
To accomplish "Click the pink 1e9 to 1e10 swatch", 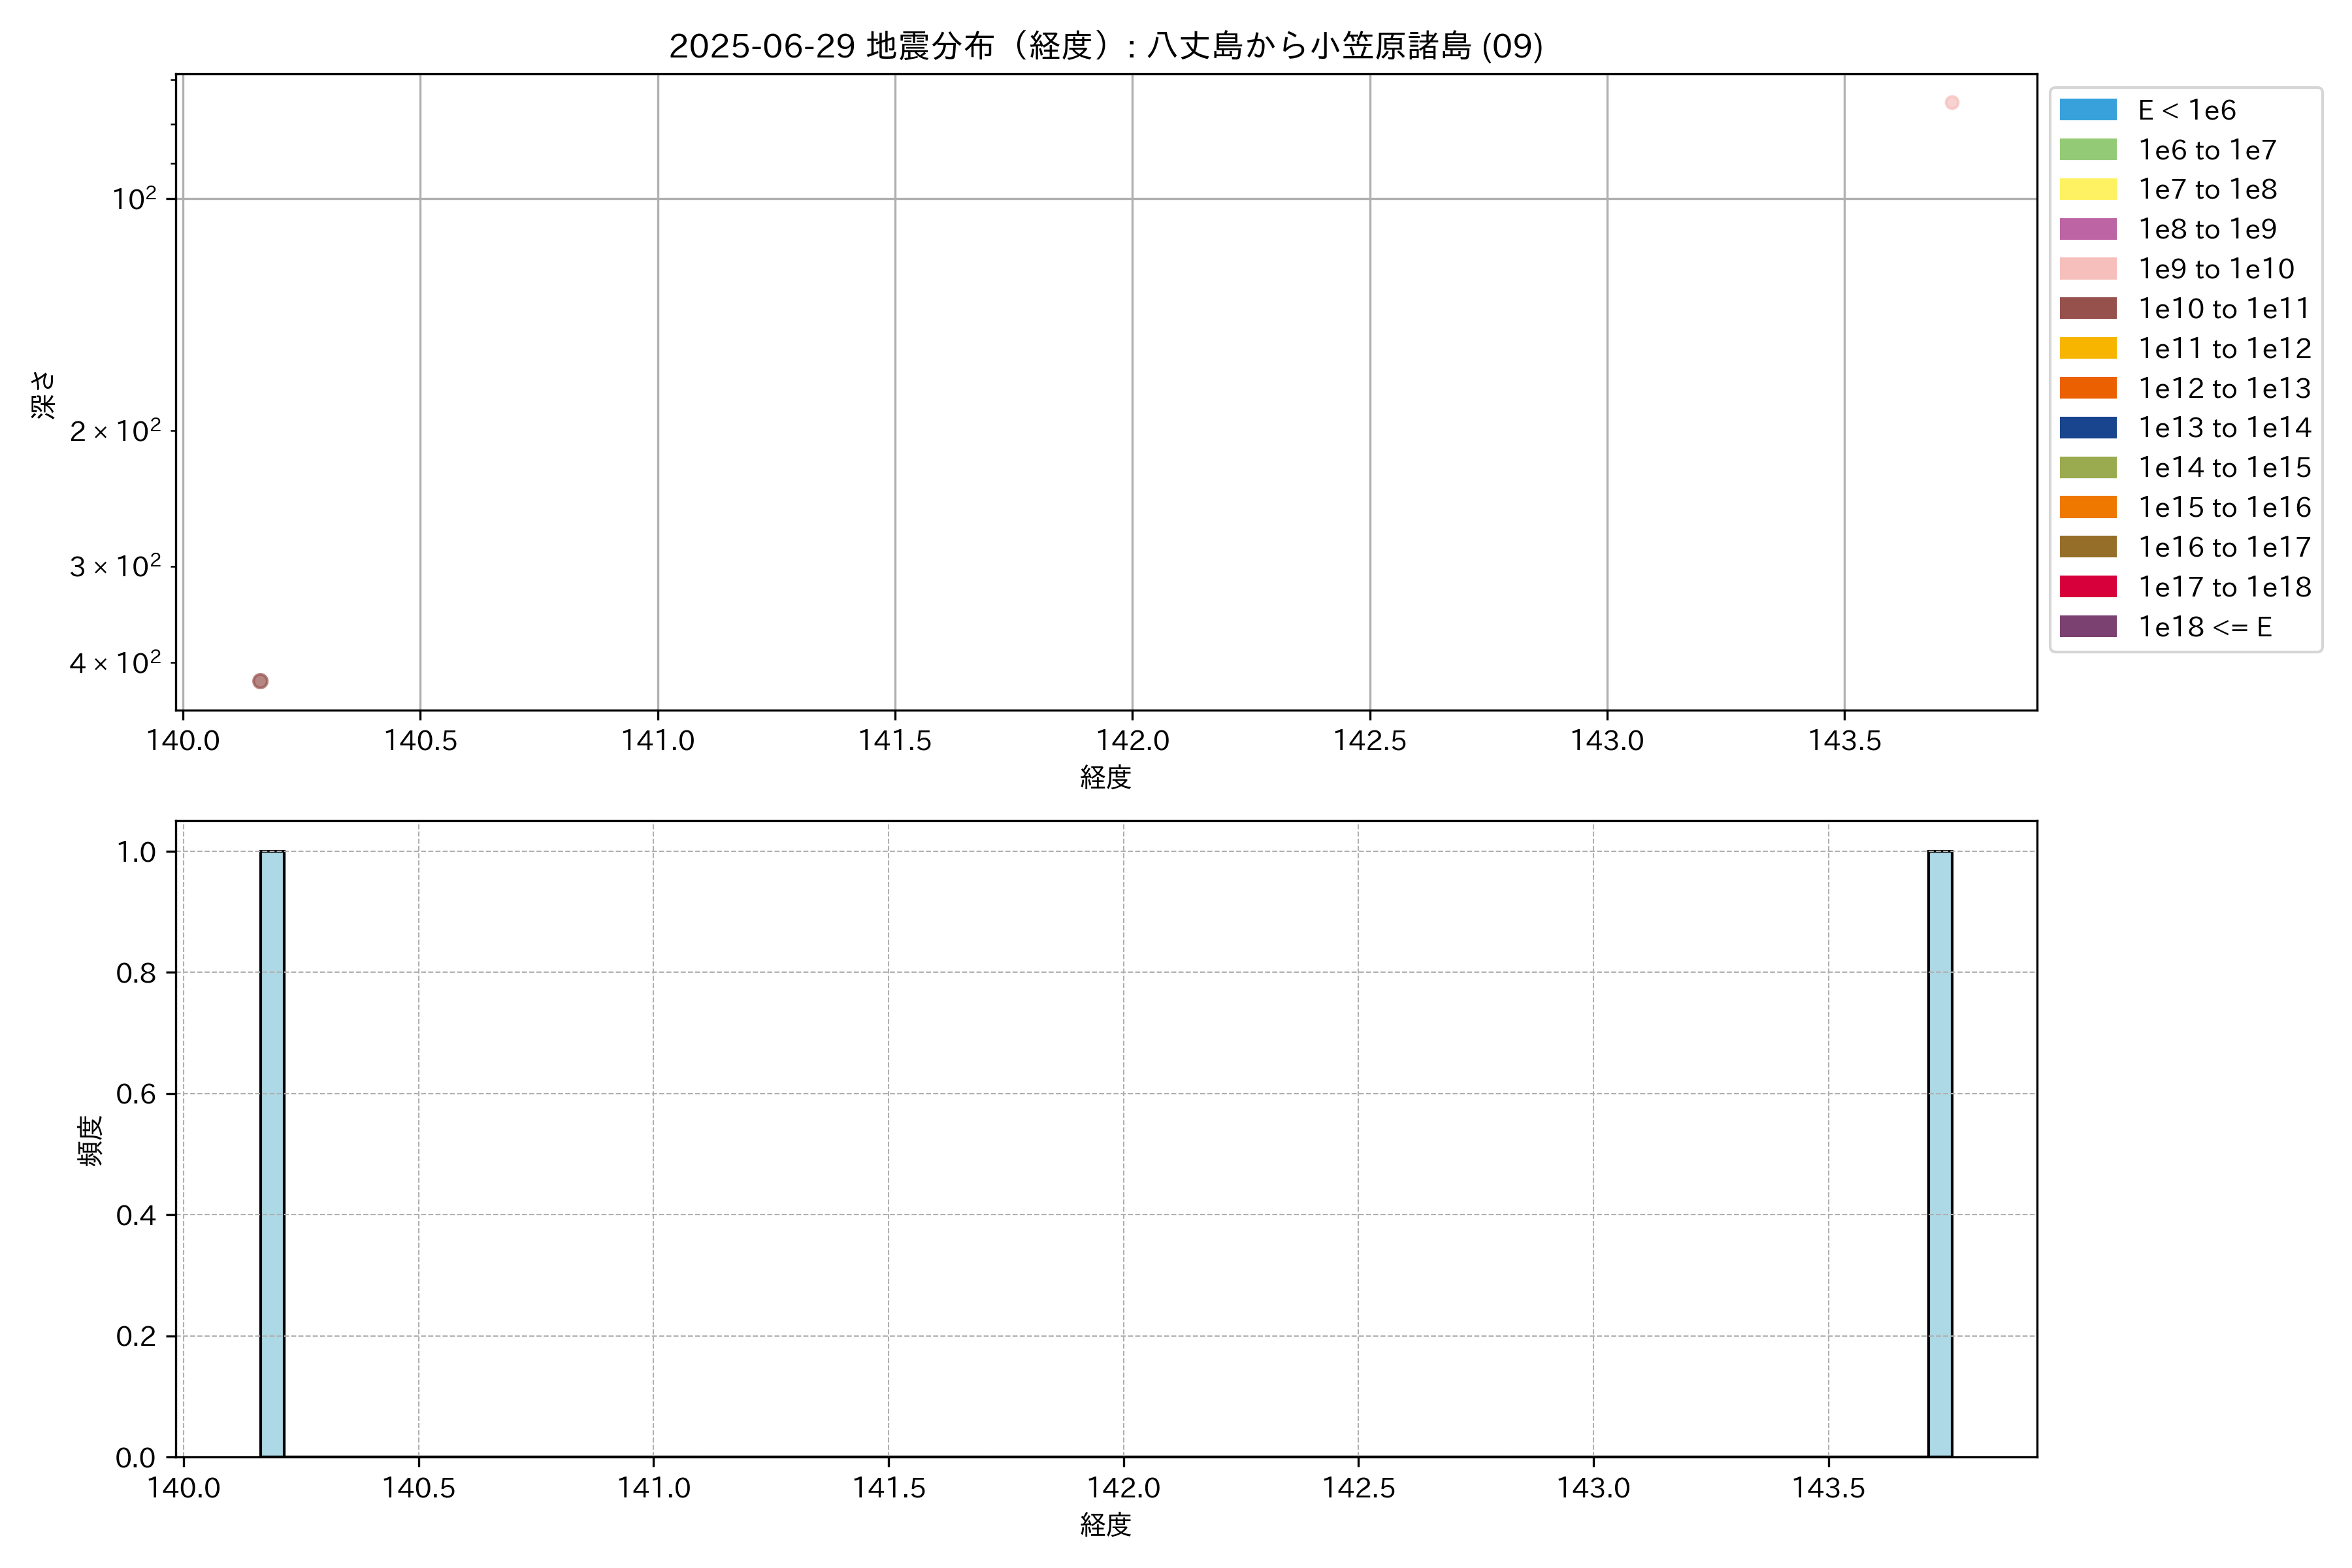I will tap(2088, 269).
